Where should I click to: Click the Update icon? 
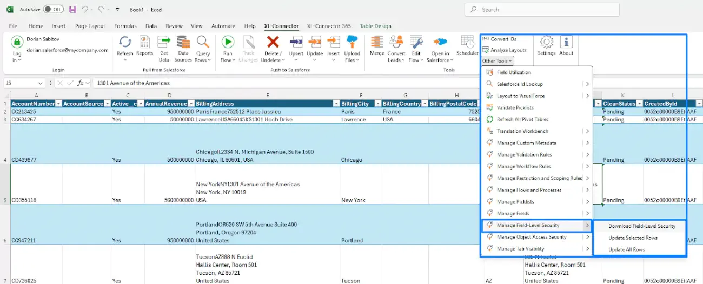tap(315, 42)
